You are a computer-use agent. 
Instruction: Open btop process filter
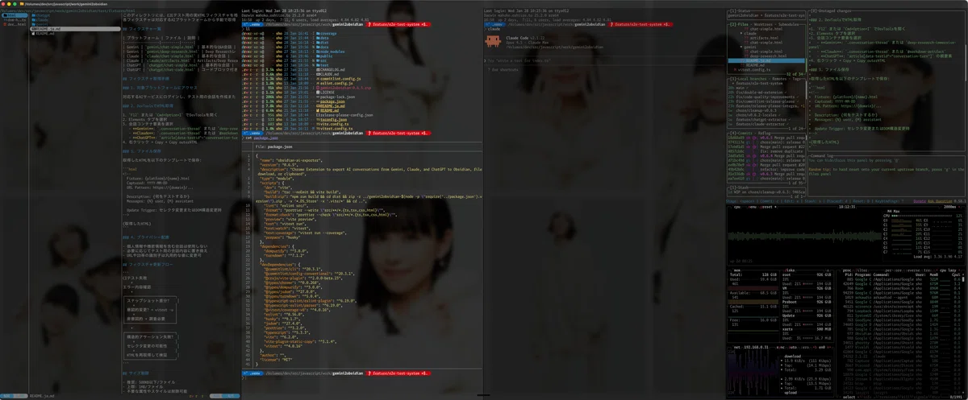coord(861,270)
